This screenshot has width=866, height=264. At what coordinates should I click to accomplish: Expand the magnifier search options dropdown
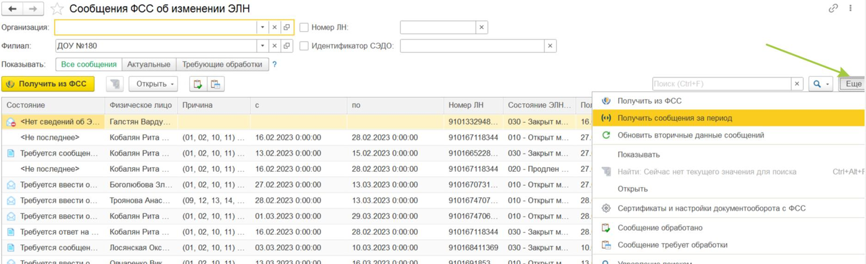click(x=820, y=84)
